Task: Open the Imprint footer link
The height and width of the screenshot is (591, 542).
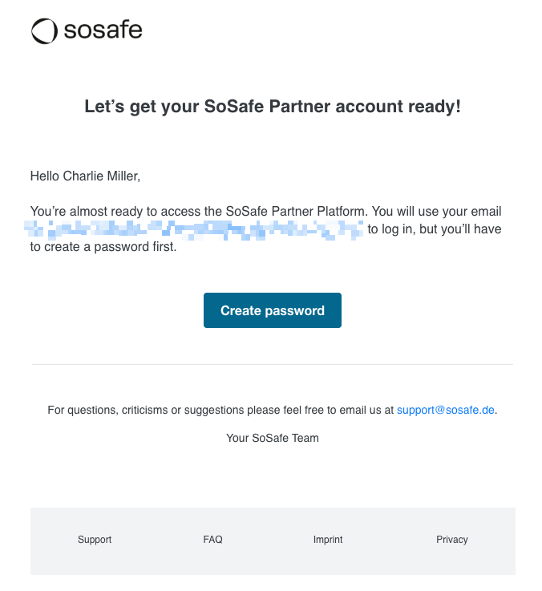Action: coord(328,540)
